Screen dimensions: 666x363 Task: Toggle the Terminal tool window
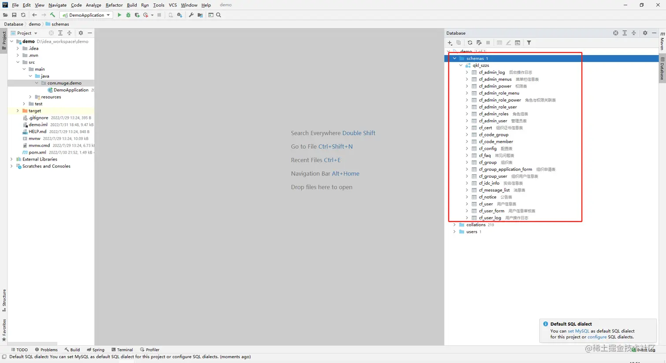[x=122, y=350]
